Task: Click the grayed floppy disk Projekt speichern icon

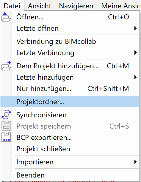Action: (x=6, y=126)
